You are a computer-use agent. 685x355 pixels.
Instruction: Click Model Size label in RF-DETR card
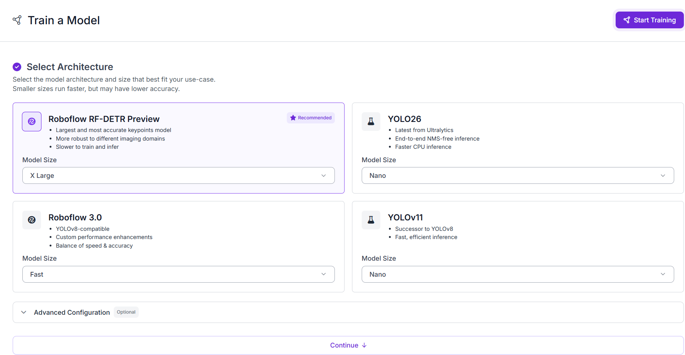click(x=40, y=160)
